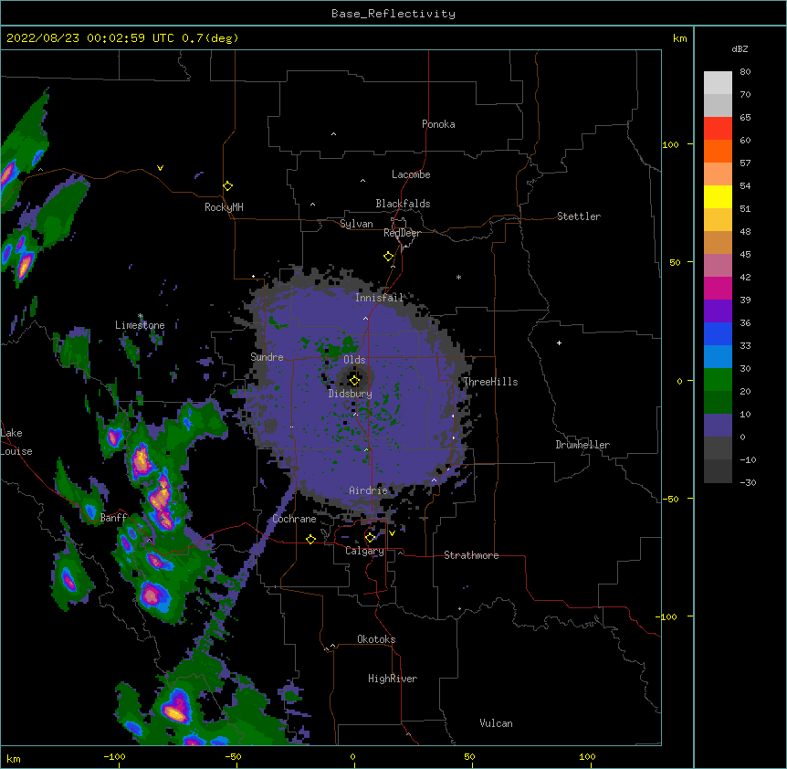Click the yellow diamond marker above Calgary label
This screenshot has width=787, height=769.
pos(370,538)
